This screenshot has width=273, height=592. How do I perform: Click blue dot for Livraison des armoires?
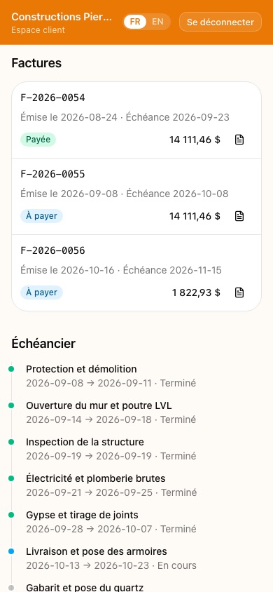coord(11,551)
